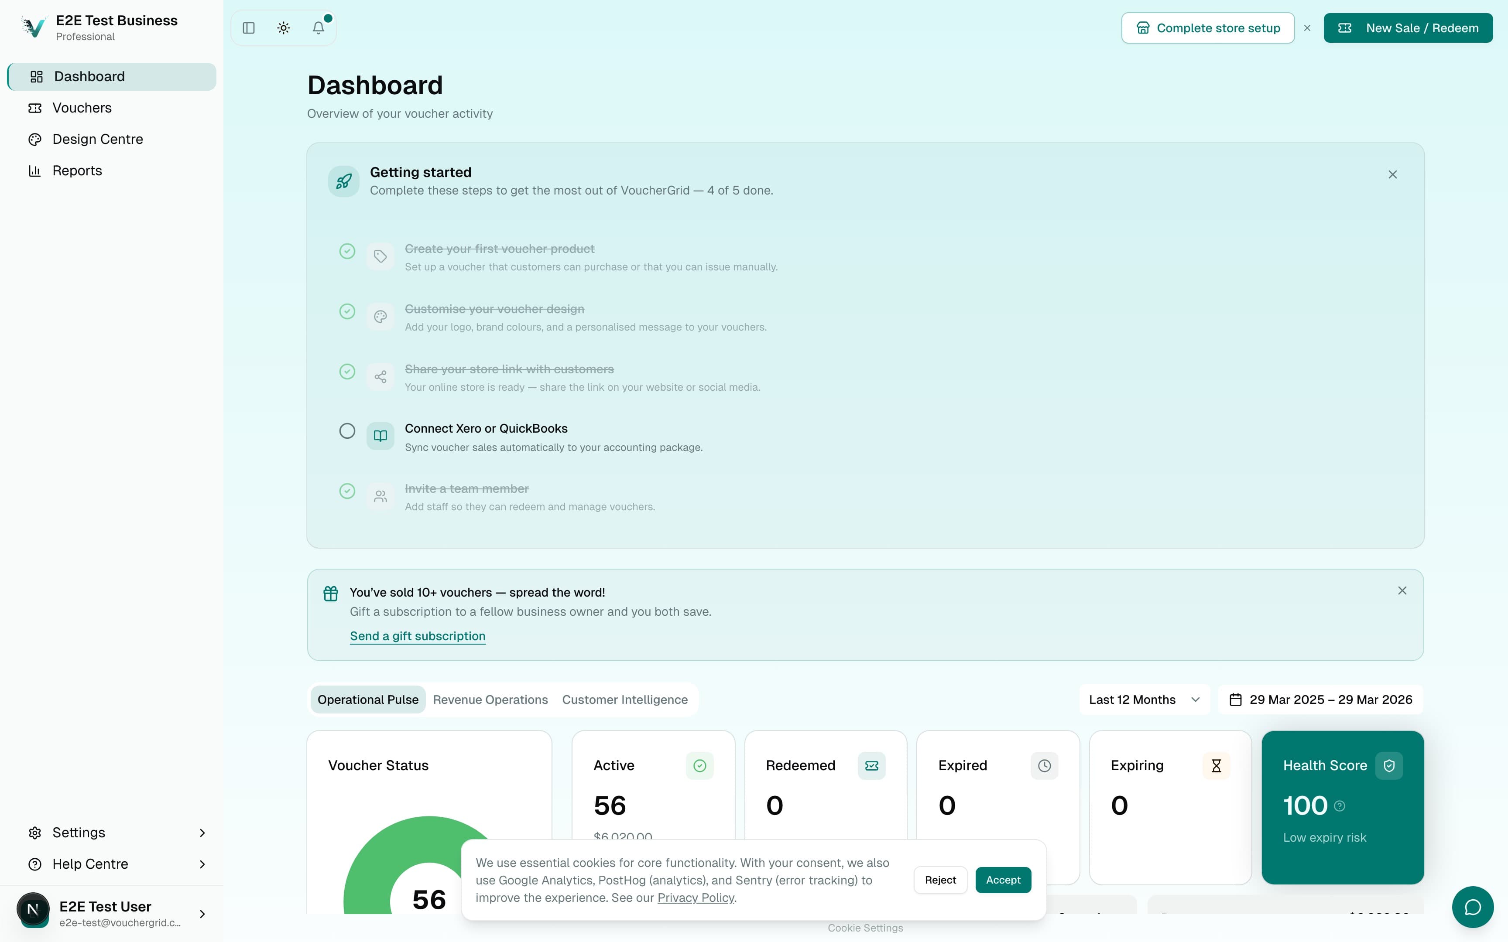
Task: Click the people icon for Invite a team member
Action: (380, 497)
